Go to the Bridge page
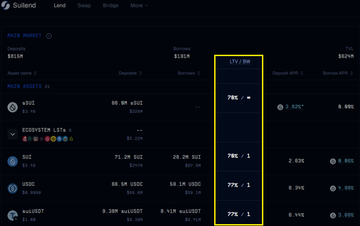 pyautogui.click(x=110, y=6)
